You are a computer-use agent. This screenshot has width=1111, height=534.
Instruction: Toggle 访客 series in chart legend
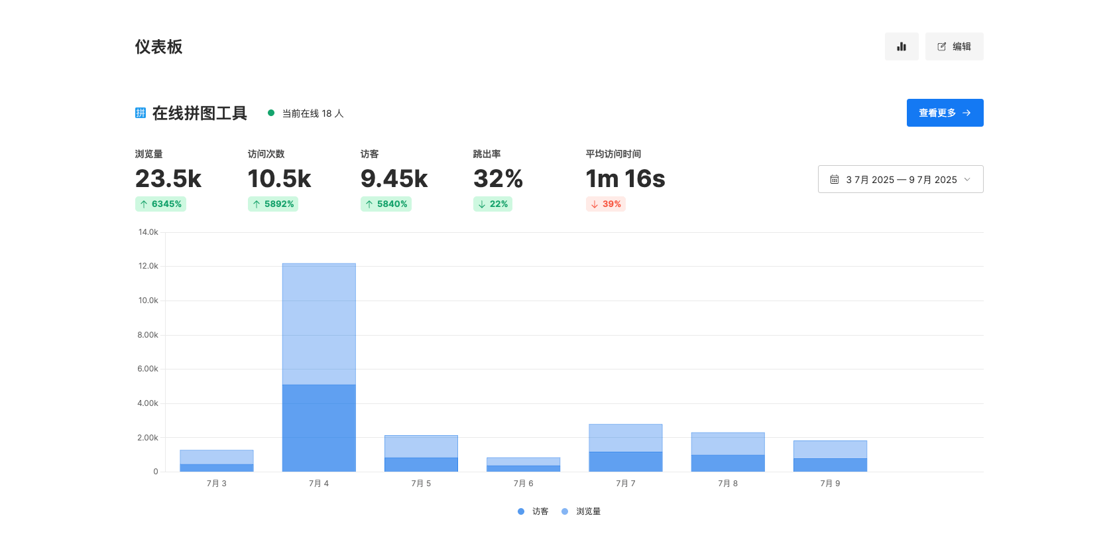pos(534,511)
